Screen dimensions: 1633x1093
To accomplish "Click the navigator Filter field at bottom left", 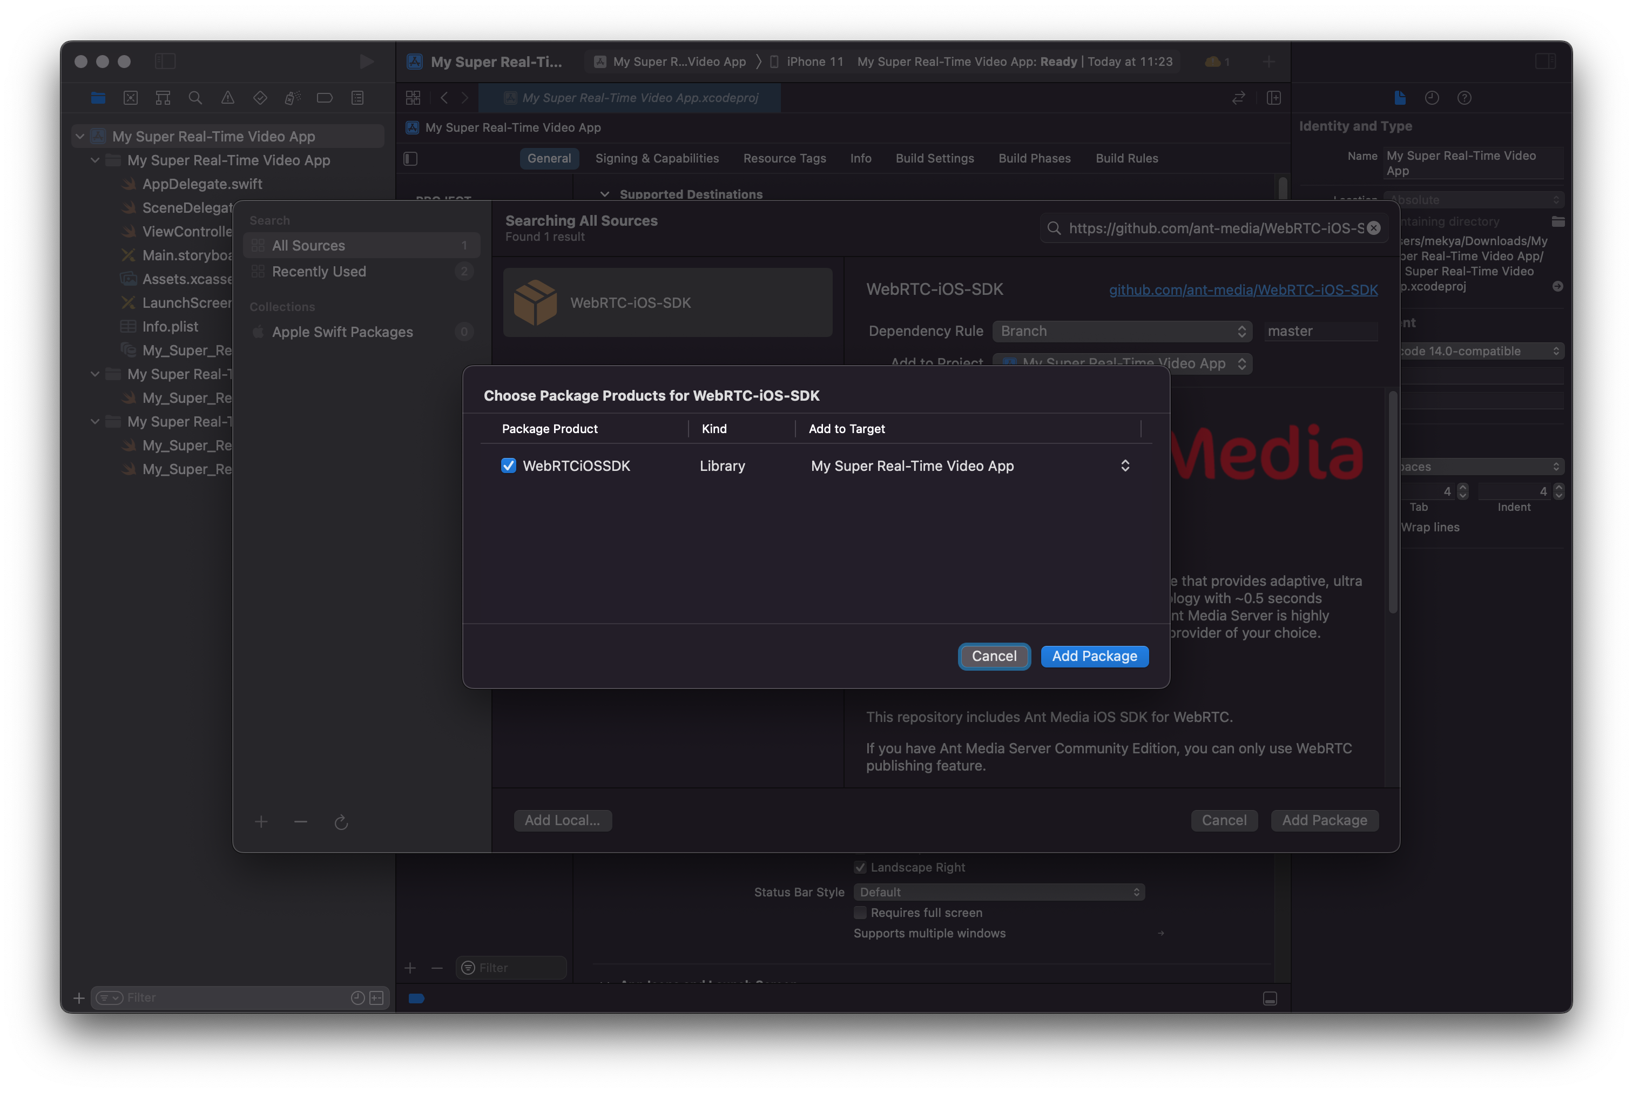I will click(239, 998).
